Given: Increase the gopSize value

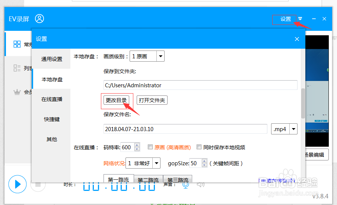Looking at the screenshot, I should (204, 161).
